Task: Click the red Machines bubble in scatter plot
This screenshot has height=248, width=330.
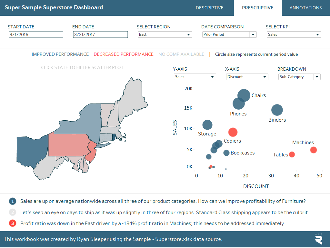Action: click(x=314, y=150)
